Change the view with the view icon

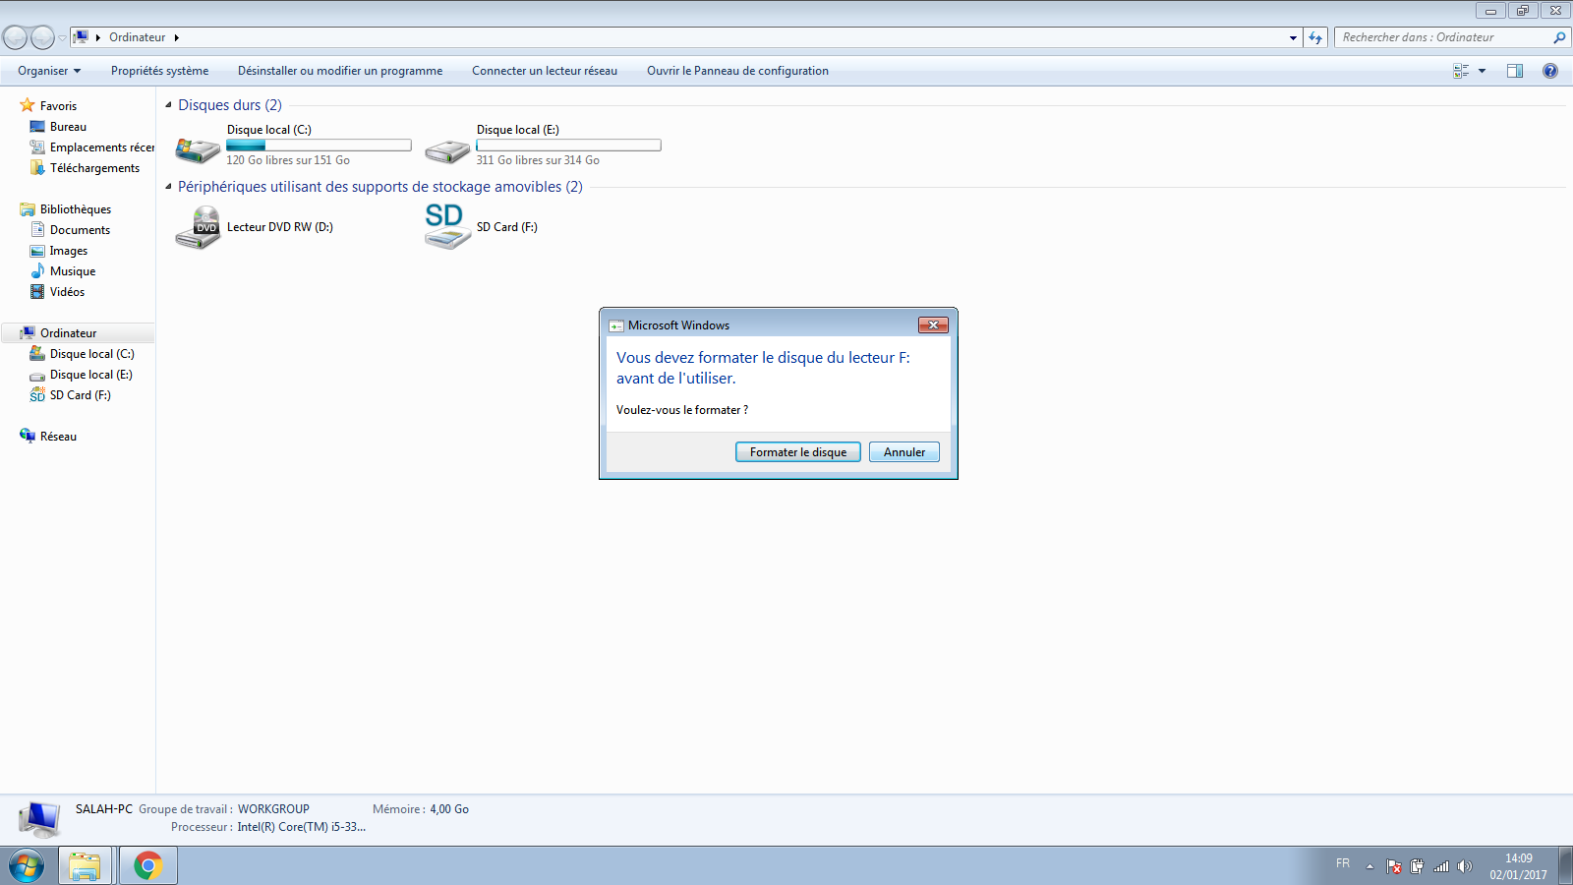1461,71
